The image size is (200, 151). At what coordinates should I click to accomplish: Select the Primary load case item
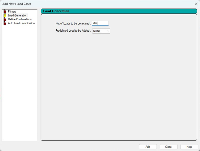pyautogui.click(x=12, y=12)
